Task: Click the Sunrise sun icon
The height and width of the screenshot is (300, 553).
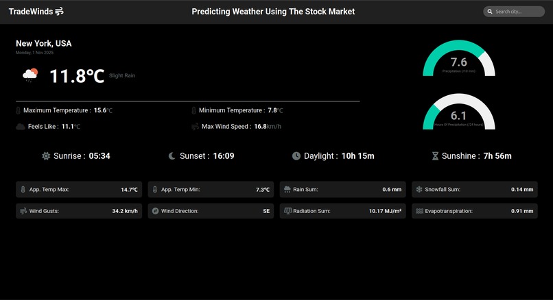Action: (46, 156)
